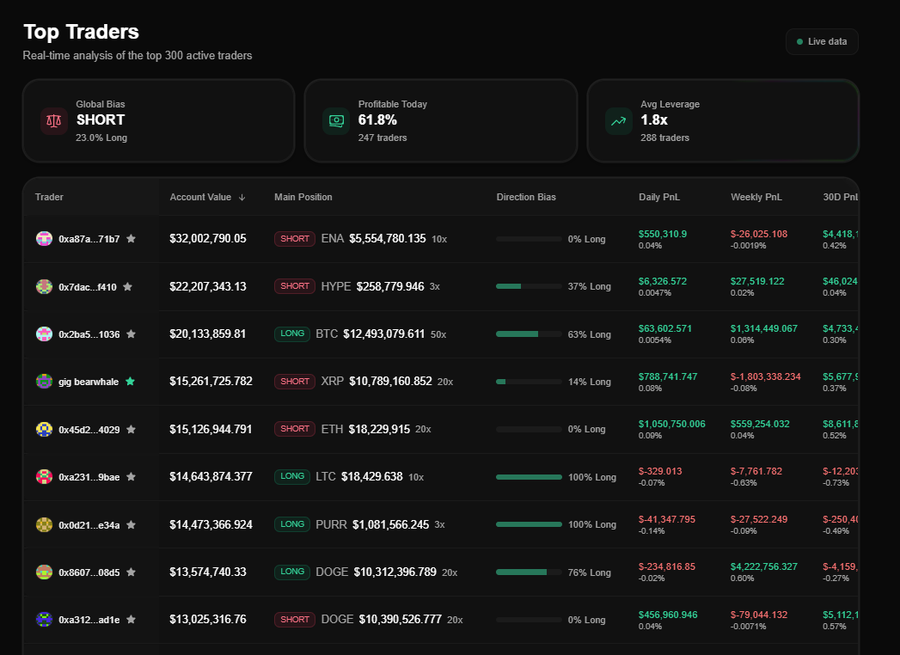Sort table by Weekly PnL header
The width and height of the screenshot is (900, 655).
point(756,197)
